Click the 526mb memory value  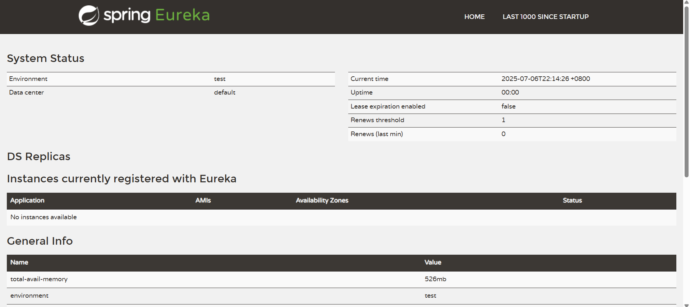[435, 279]
